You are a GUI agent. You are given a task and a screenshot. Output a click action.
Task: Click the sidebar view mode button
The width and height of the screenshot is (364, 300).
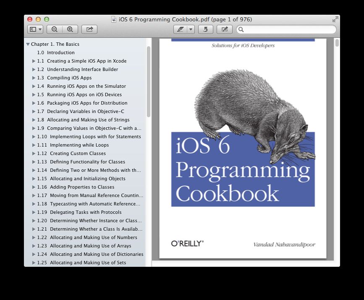[35, 29]
